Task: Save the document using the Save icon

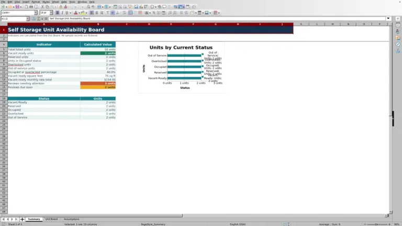Action: pyautogui.click(x=17, y=7)
